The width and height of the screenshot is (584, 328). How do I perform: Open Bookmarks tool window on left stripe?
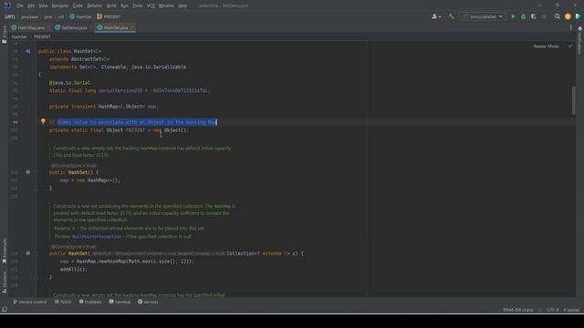(5, 251)
